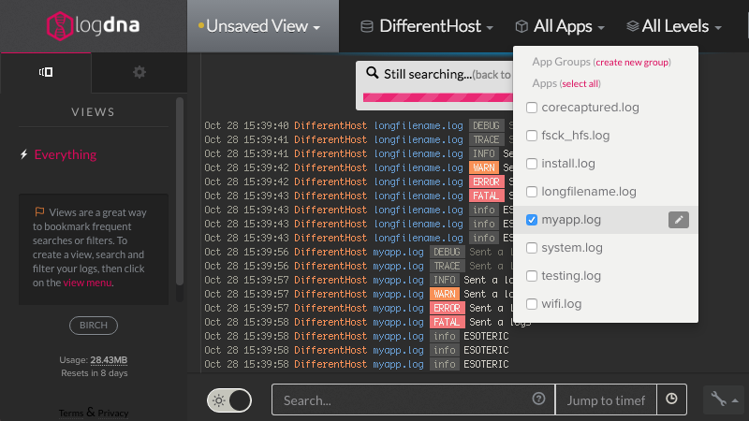Uncheck the myapp.log checkbox
Screen dimensions: 749x421
pos(532,220)
